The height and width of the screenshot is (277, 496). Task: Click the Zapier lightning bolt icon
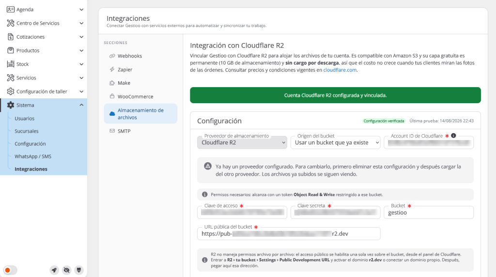[x=112, y=69]
